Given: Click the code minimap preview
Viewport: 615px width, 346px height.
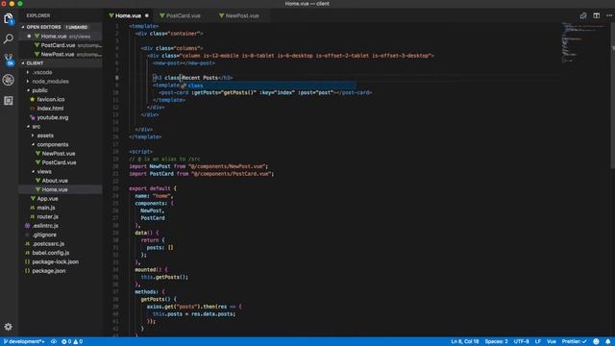Looking at the screenshot, I should (583, 42).
